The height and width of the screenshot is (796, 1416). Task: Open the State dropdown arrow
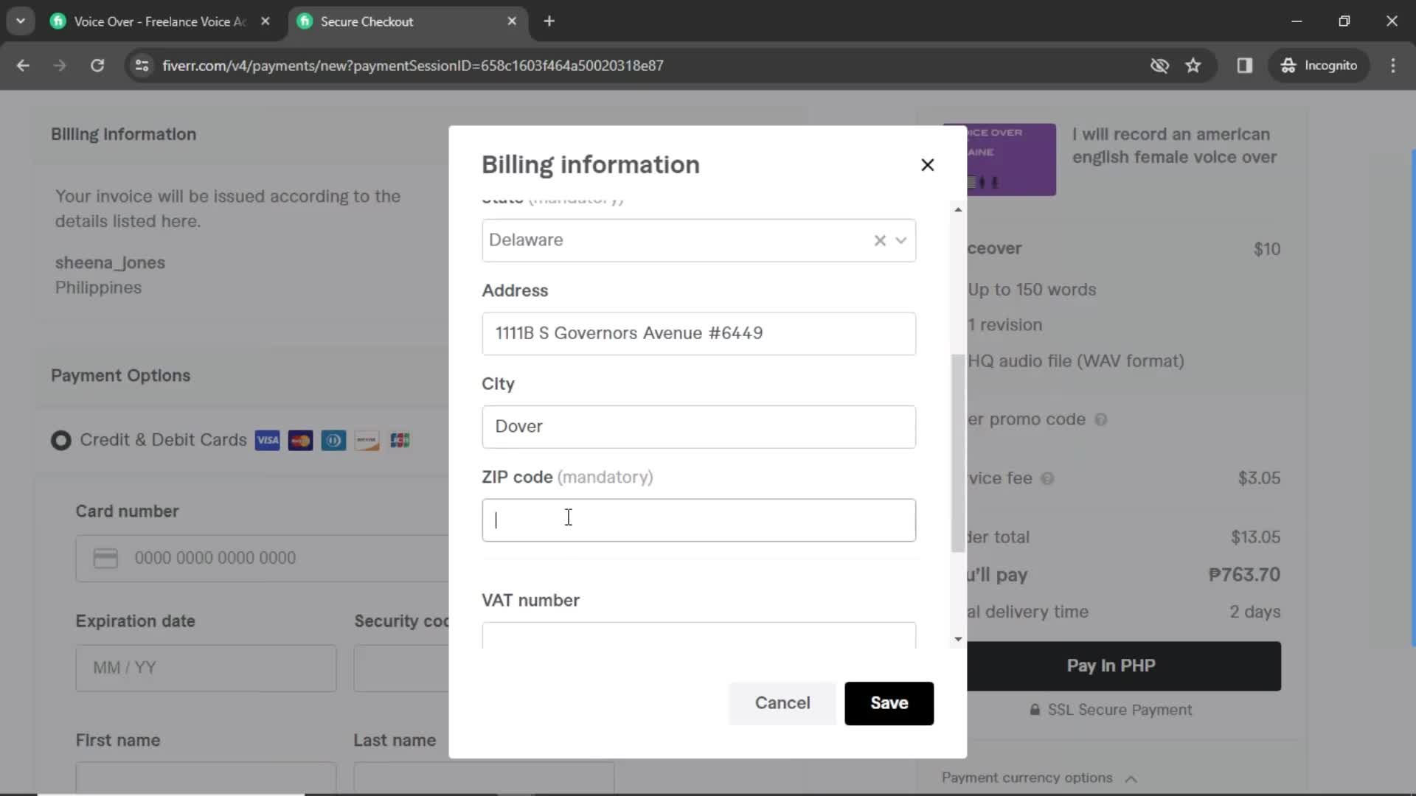[x=900, y=240]
